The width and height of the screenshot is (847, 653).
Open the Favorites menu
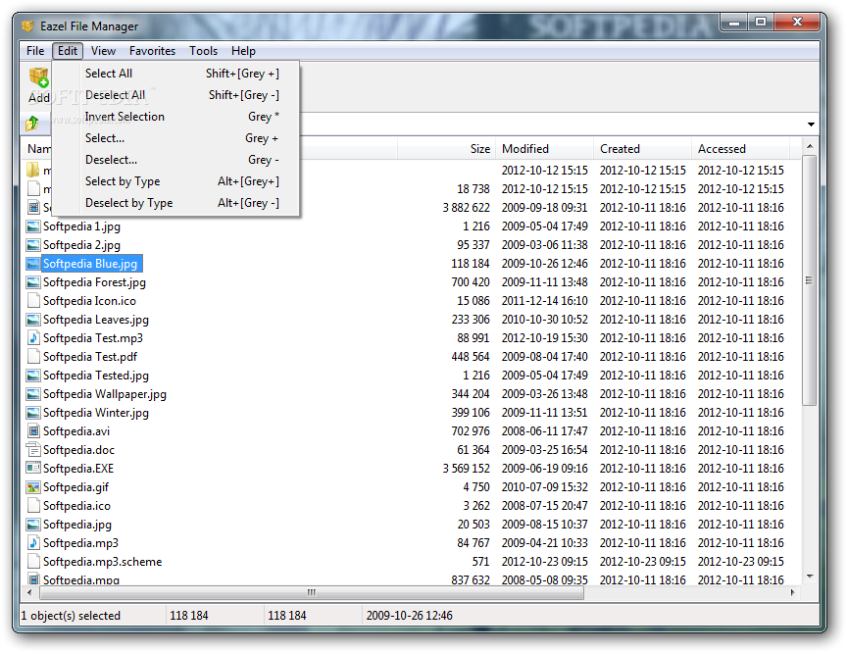[152, 51]
